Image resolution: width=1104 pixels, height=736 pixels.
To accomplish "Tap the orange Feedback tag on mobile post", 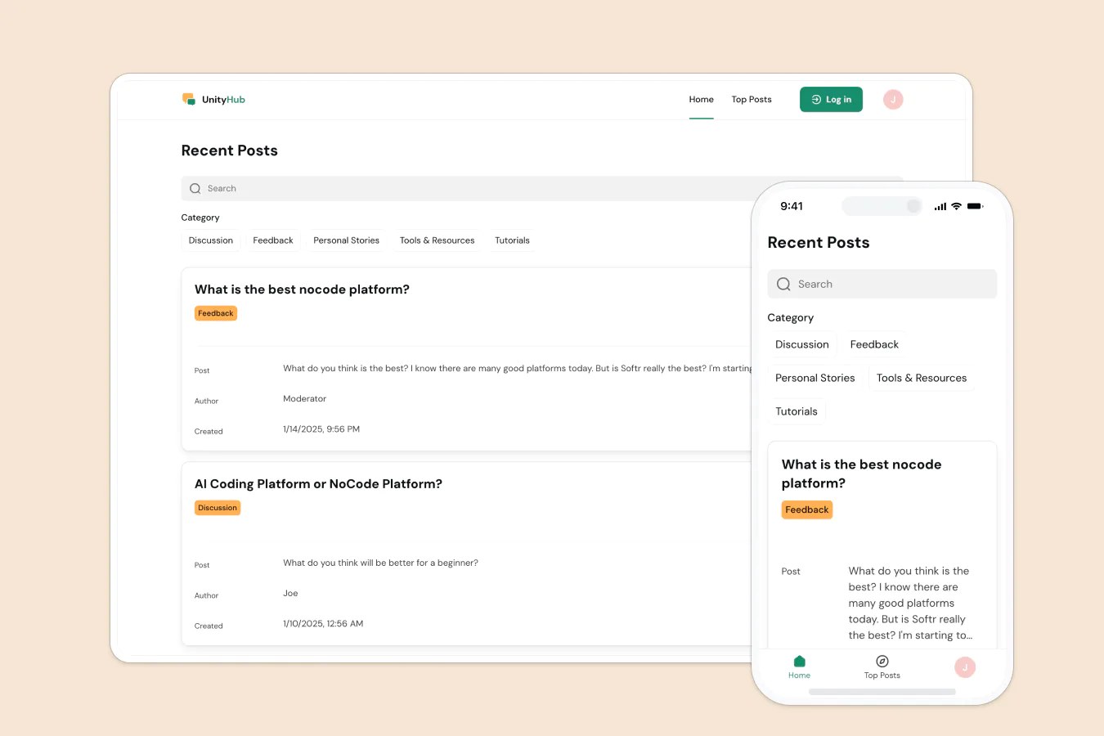I will tap(807, 509).
